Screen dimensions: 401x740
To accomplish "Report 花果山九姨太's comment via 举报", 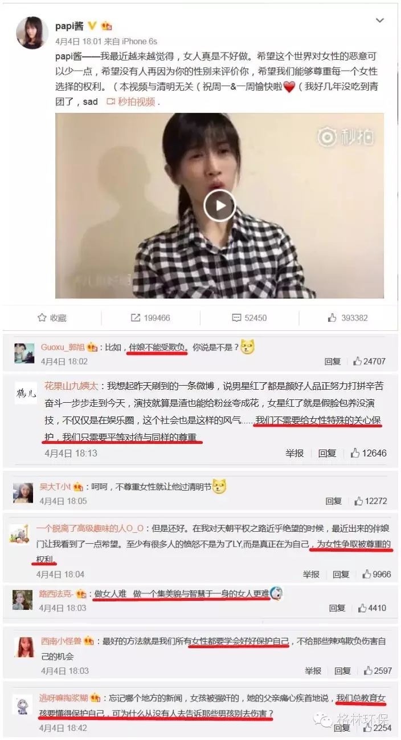I will (x=294, y=453).
